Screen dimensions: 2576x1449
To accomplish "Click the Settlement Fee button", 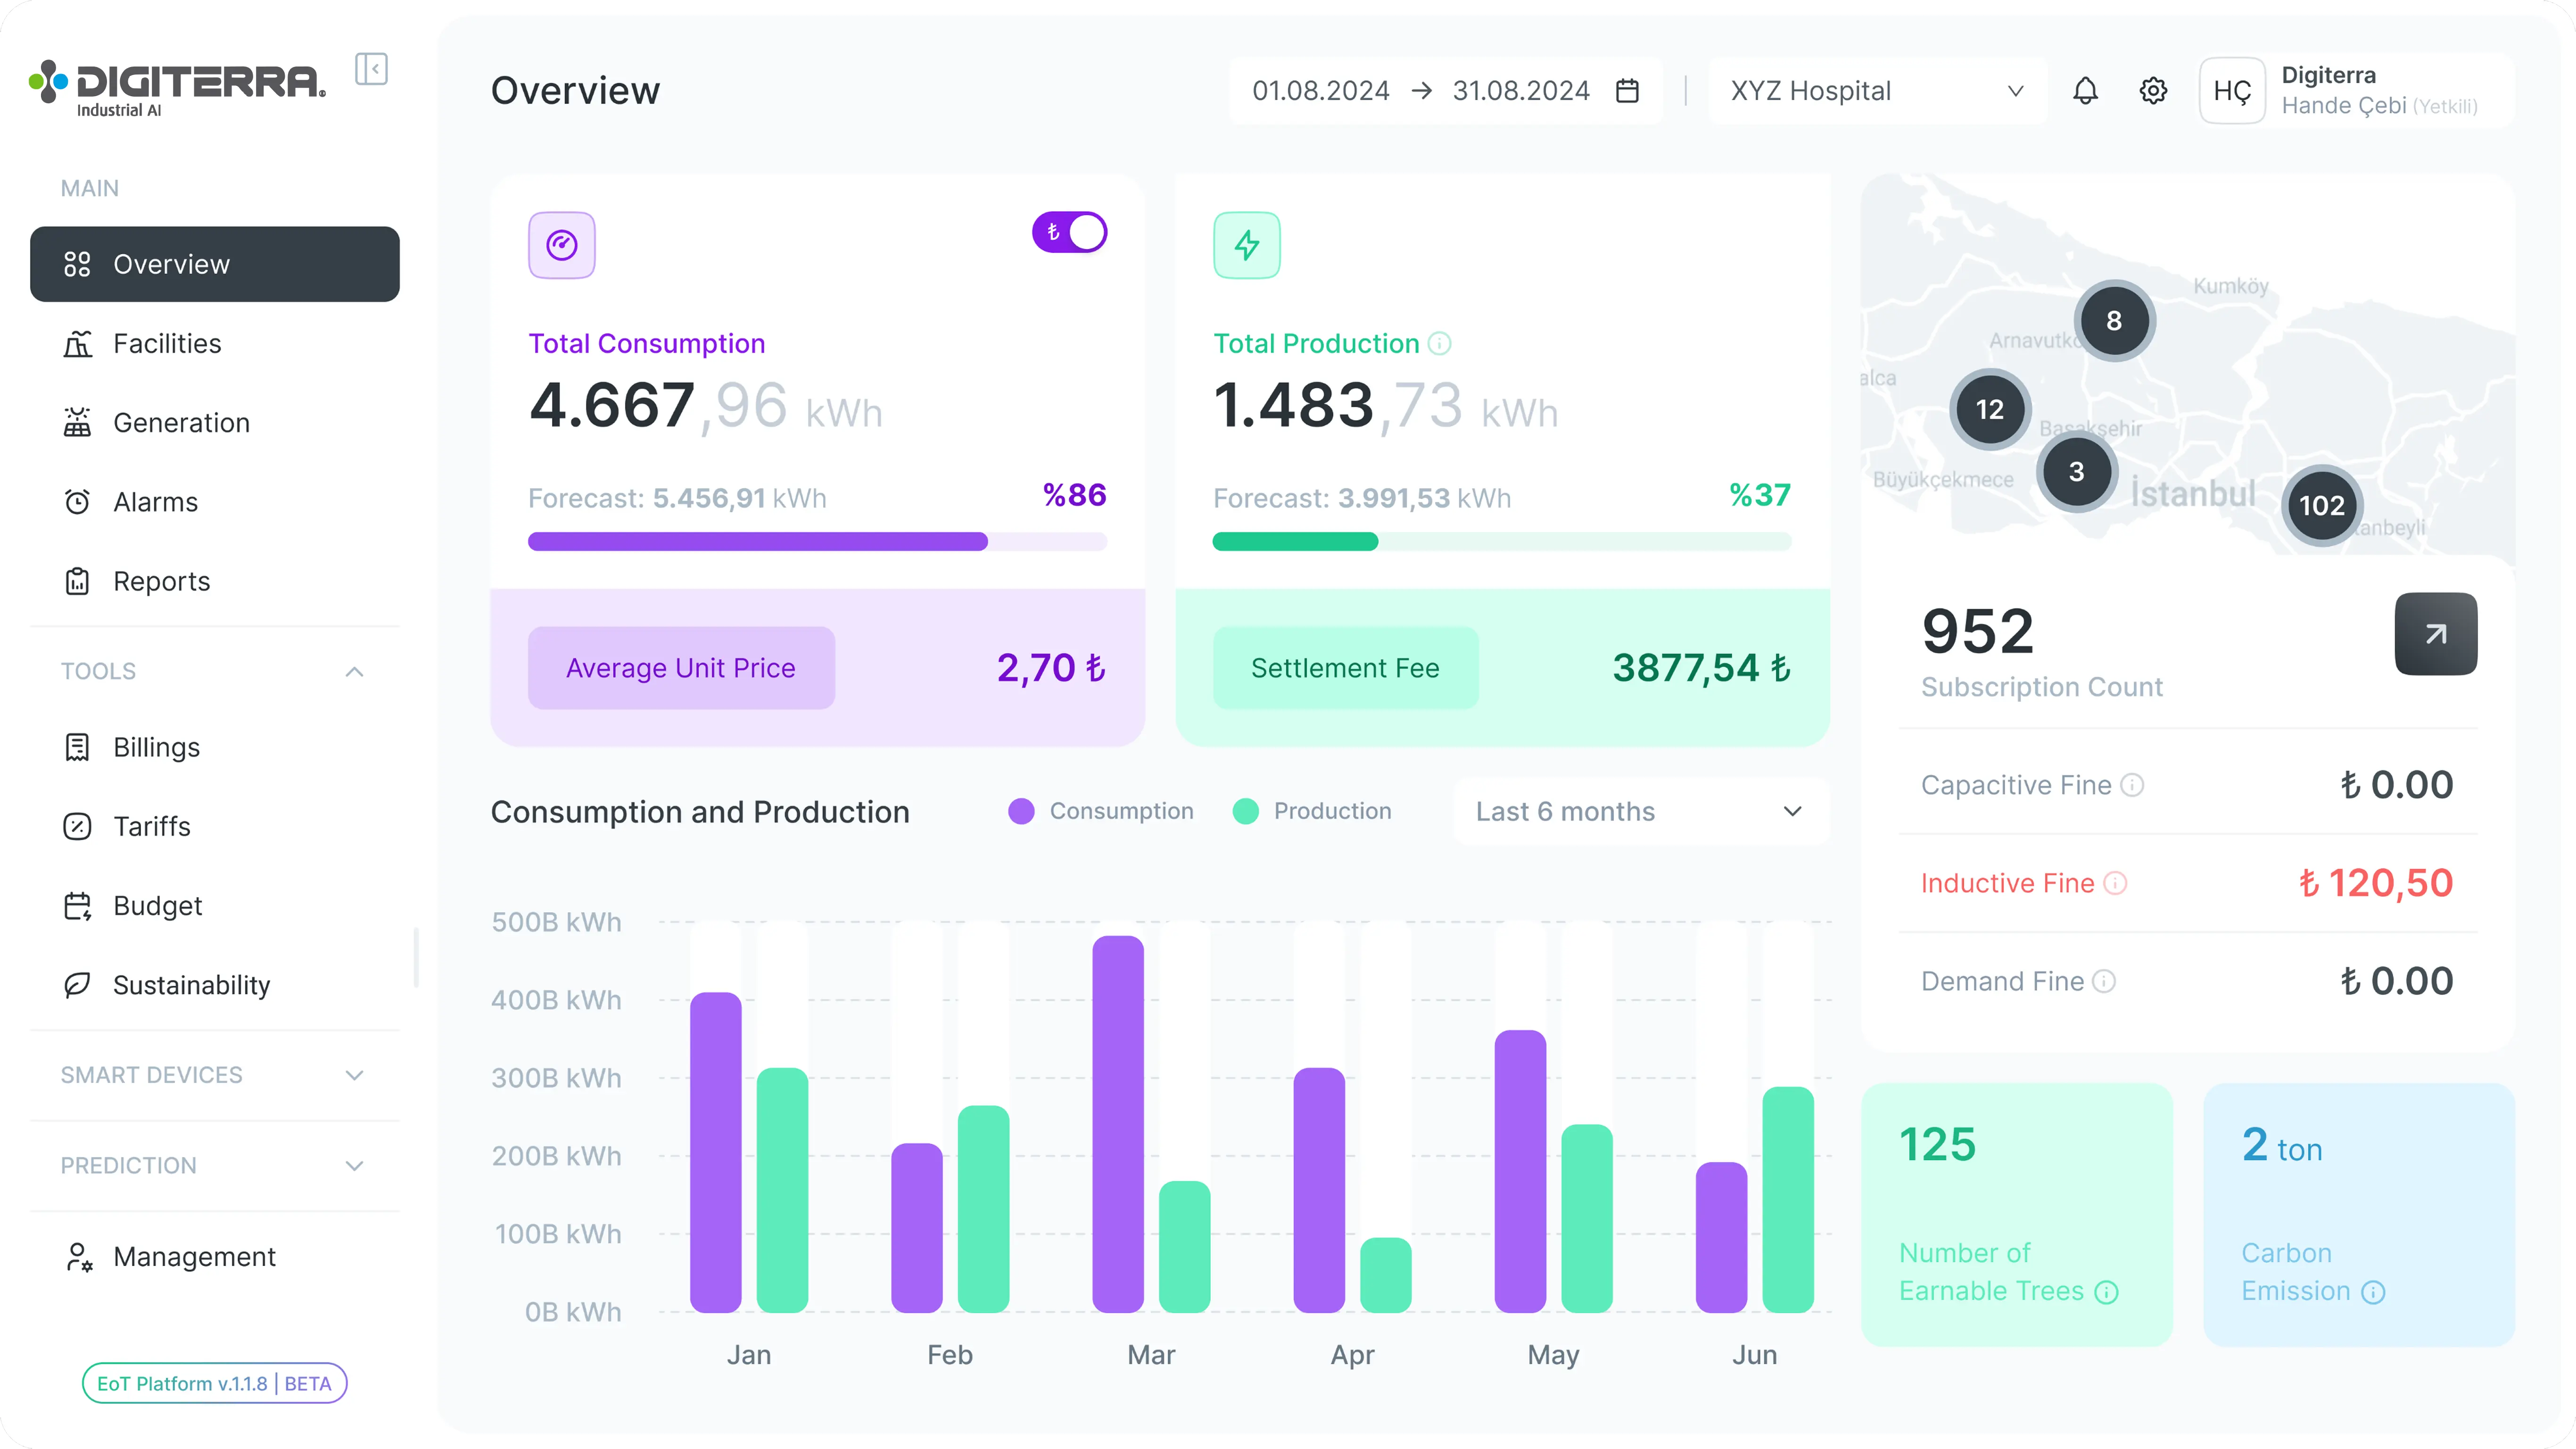I will pyautogui.click(x=1345, y=668).
